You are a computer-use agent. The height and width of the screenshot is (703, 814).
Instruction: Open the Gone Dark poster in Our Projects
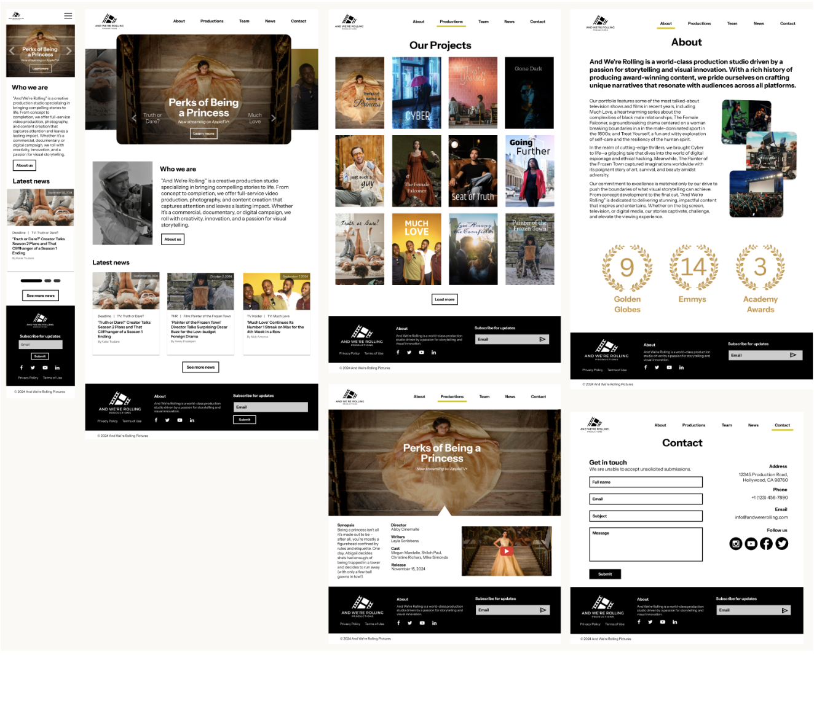[529, 93]
